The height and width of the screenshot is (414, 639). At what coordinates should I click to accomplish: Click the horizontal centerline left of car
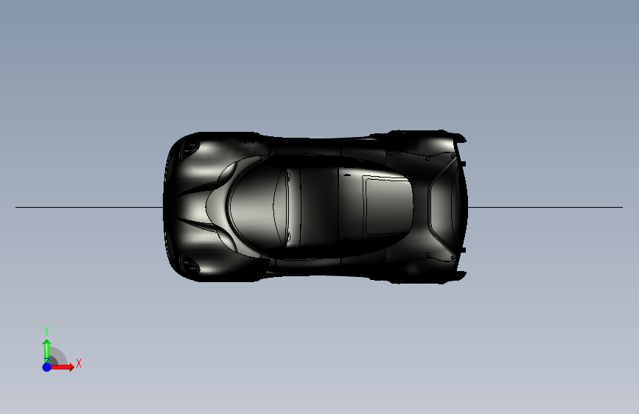[x=89, y=207]
